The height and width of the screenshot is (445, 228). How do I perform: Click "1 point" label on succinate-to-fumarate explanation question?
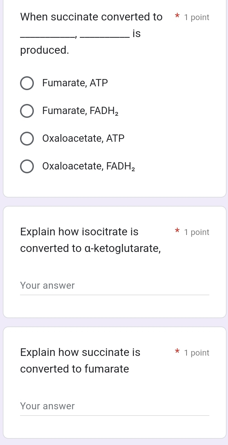tap(197, 353)
